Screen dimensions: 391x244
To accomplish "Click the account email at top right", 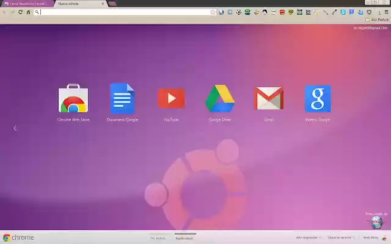I will coord(370,28).
